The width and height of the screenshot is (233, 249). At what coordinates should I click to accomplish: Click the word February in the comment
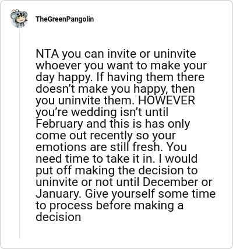pyautogui.click(x=59, y=124)
